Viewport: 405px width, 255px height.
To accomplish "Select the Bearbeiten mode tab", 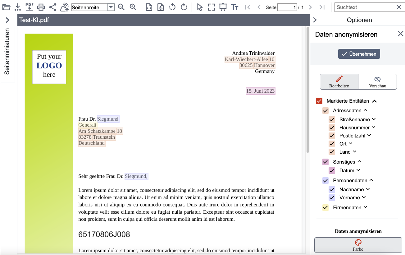I will 339,82.
